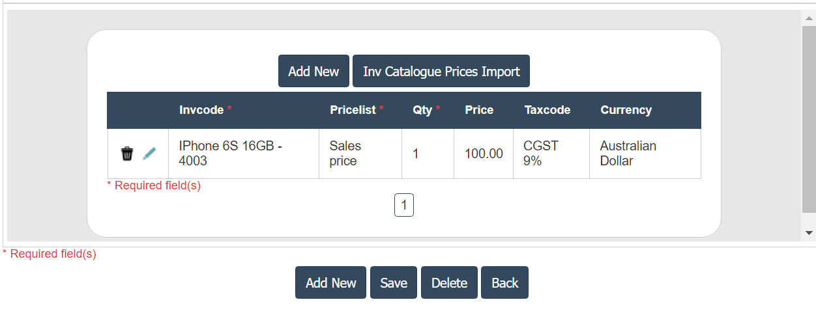Edit the iPhone 6S row with pencil icon
The image size is (816, 315).
(x=149, y=154)
